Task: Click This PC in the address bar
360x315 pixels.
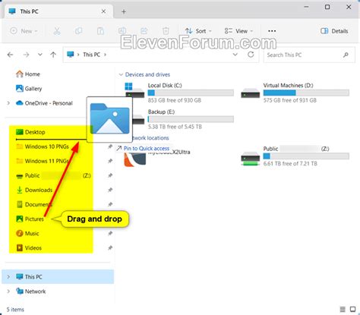Action: [92, 55]
